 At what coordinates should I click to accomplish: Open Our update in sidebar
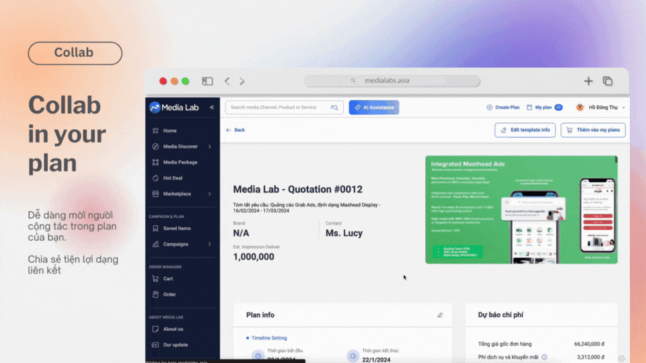(175, 345)
